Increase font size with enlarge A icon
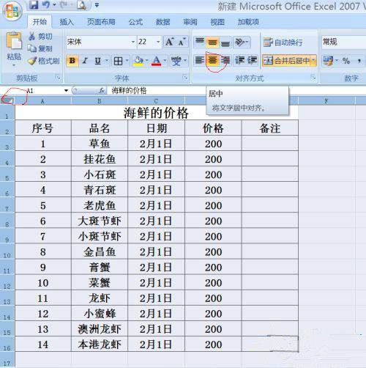Image resolution: width=366 pixels, height=368 pixels. click(169, 42)
